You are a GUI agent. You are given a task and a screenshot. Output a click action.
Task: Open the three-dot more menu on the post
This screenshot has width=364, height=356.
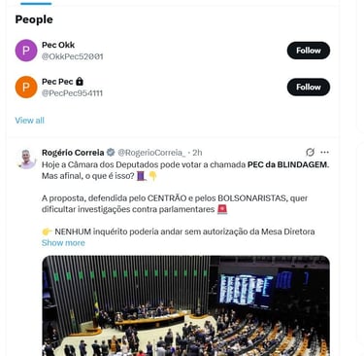click(x=324, y=152)
